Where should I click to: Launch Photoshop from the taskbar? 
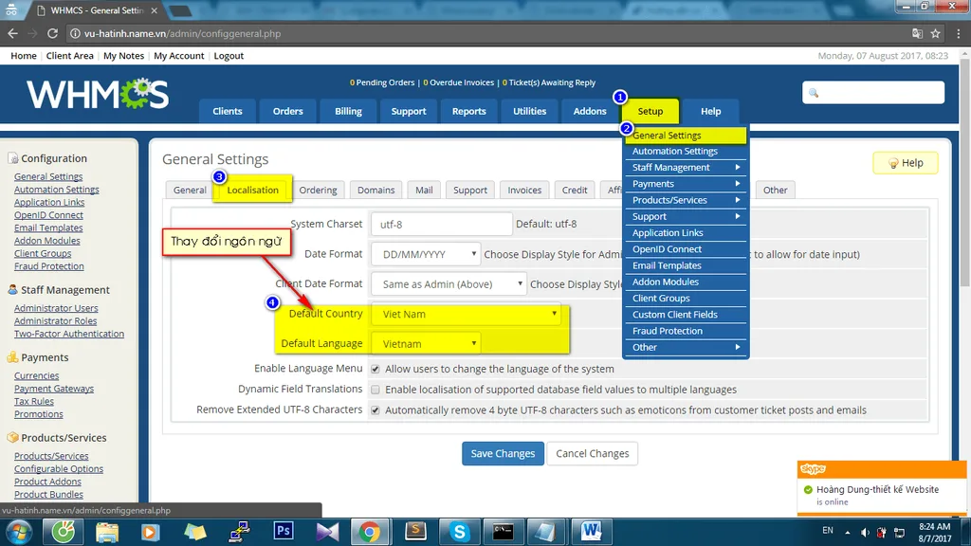[283, 531]
